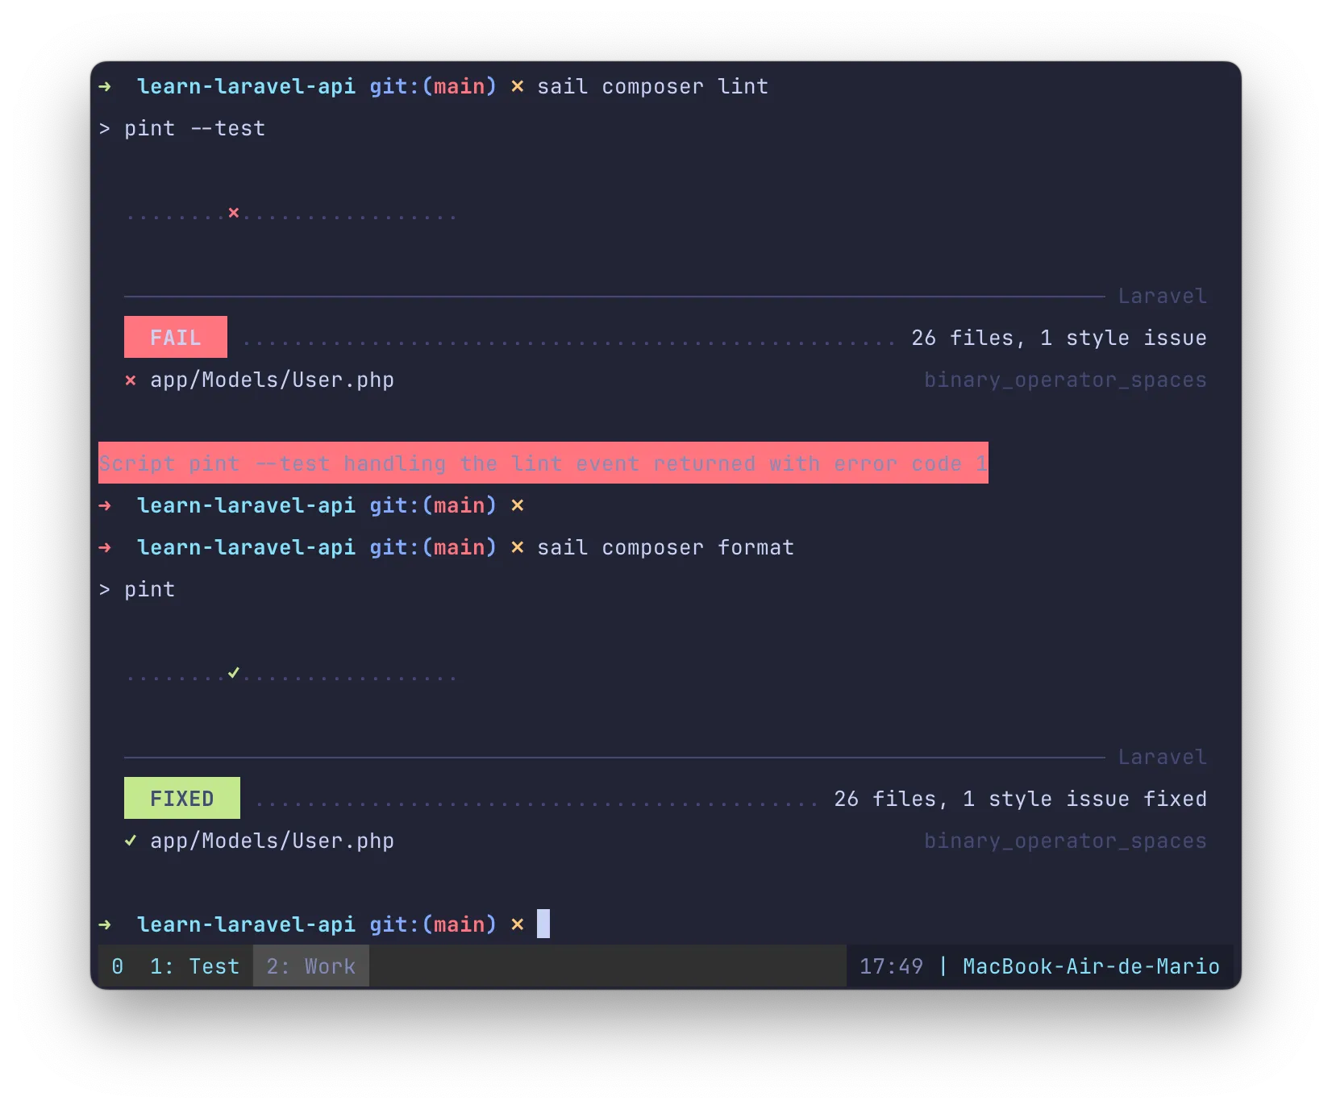Click green checkmark icon beside fixed User.php

coord(131,841)
